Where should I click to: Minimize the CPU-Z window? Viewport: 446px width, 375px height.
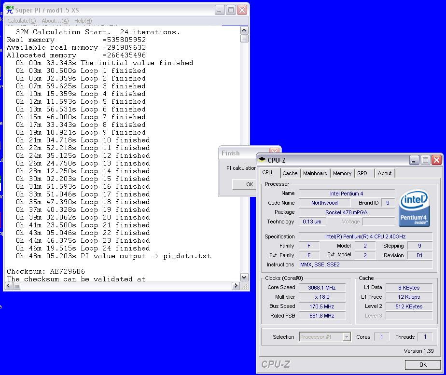coord(414,160)
